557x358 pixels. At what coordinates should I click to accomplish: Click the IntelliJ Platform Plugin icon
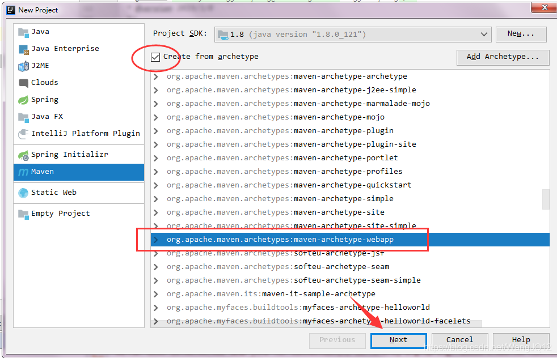[23, 134]
